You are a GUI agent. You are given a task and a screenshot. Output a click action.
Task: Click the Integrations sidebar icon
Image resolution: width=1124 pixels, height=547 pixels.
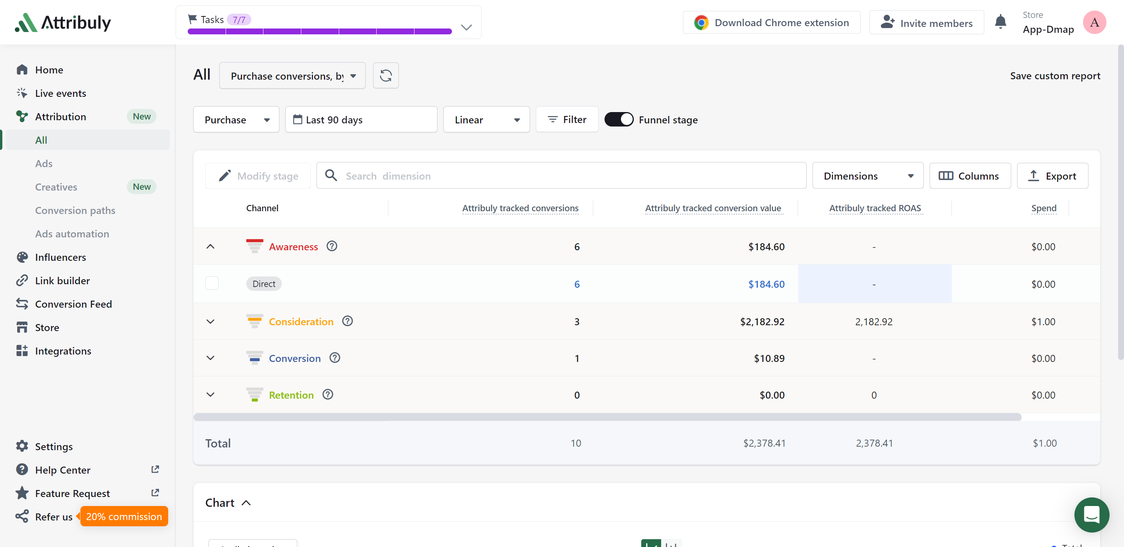coord(21,351)
